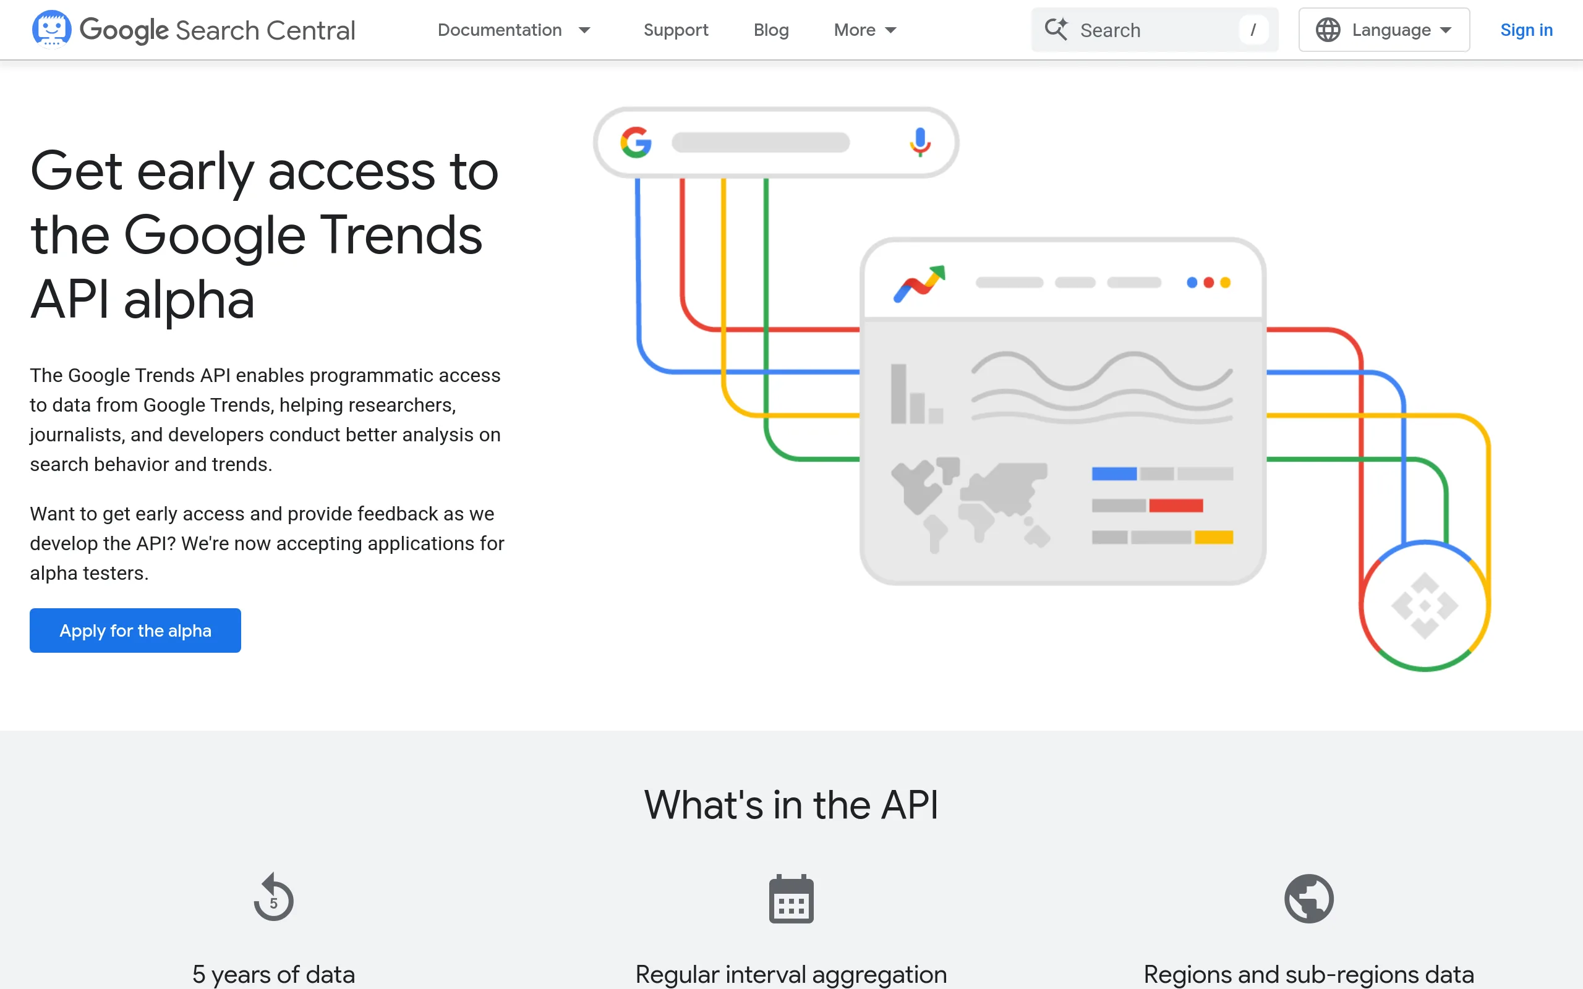Click the 'Regular interval aggregation' heading

tap(791, 974)
